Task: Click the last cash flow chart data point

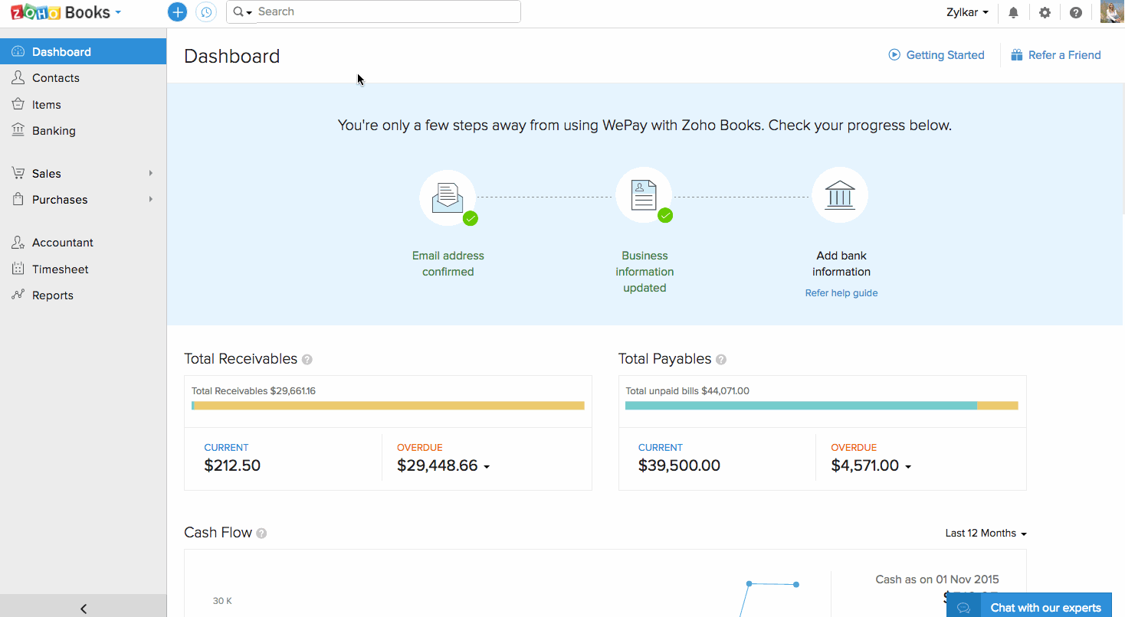Action: (796, 585)
